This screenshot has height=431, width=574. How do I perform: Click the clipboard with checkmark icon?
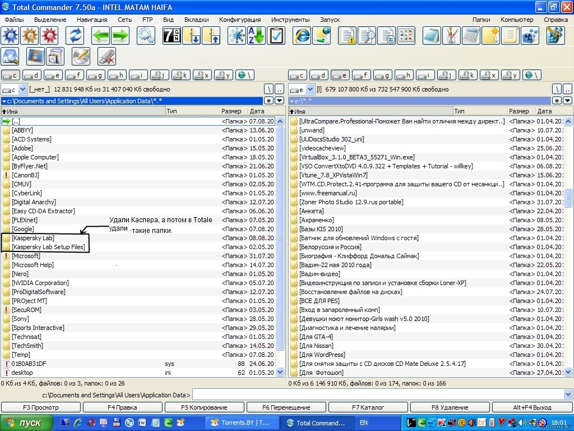(x=276, y=36)
